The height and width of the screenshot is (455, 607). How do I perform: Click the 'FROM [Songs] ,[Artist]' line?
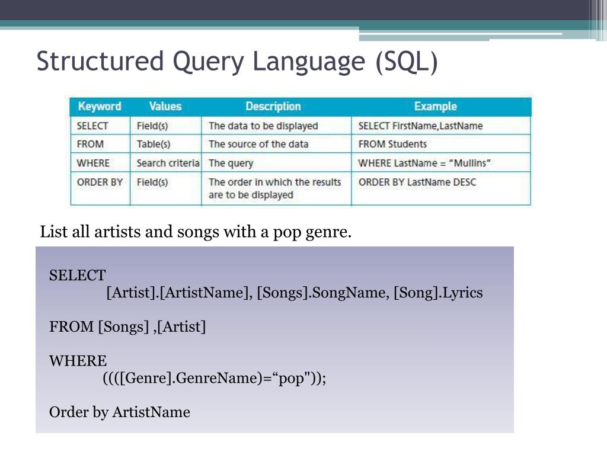[x=127, y=327]
